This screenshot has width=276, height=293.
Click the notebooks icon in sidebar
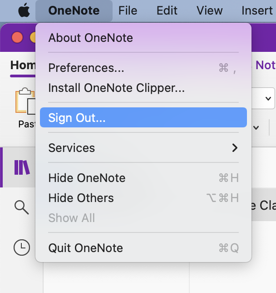[21, 167]
